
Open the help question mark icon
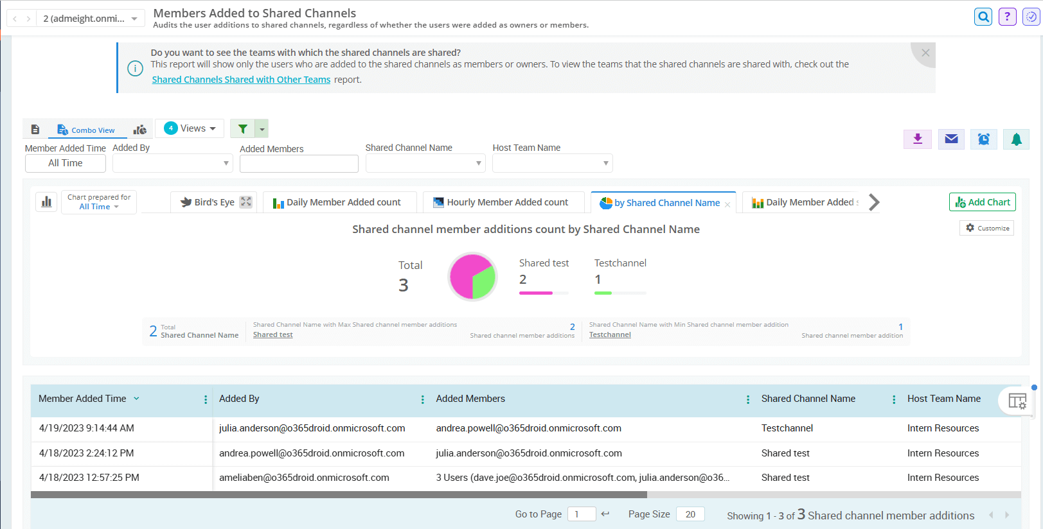pyautogui.click(x=1007, y=17)
